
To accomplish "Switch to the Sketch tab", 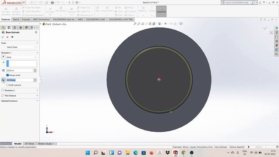I will pos(16,19).
